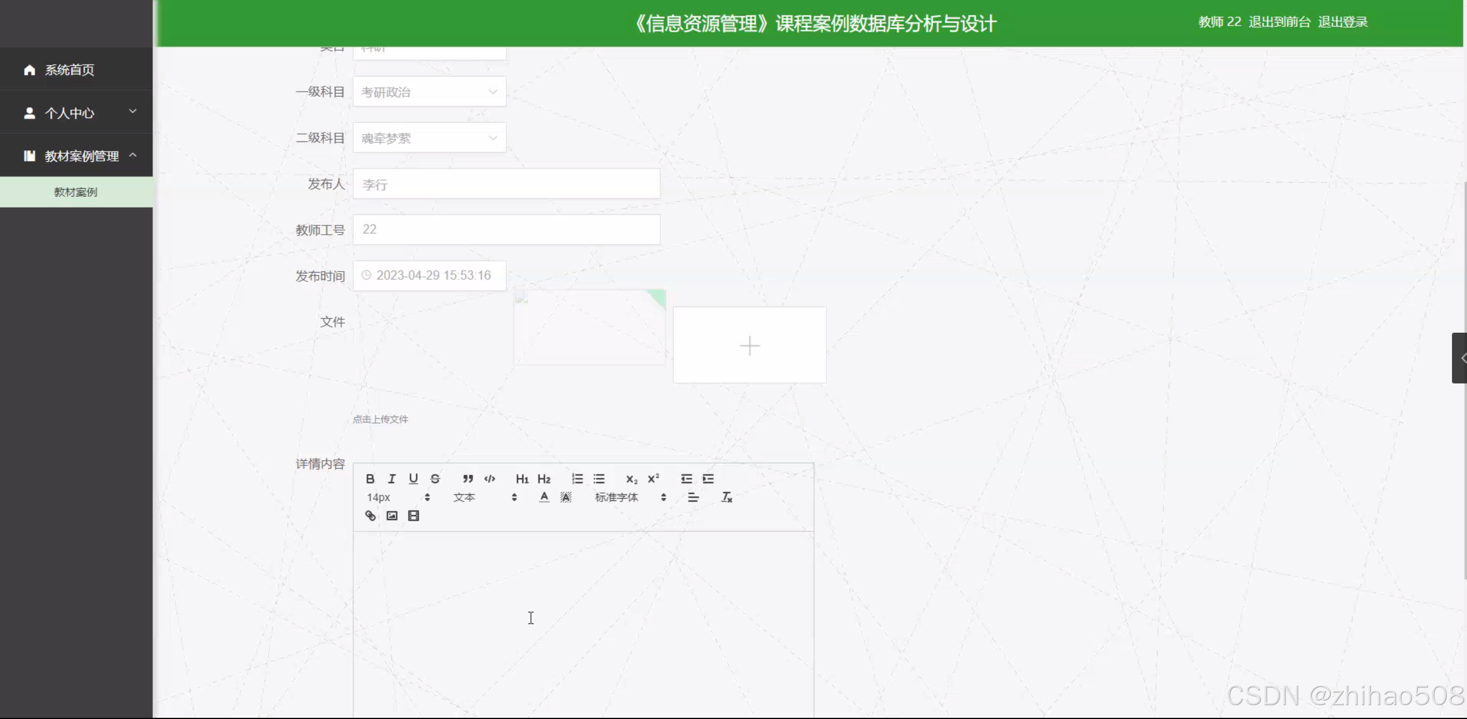Toggle strikethrough formatting in the editor
The height and width of the screenshot is (719, 1467).
(435, 479)
